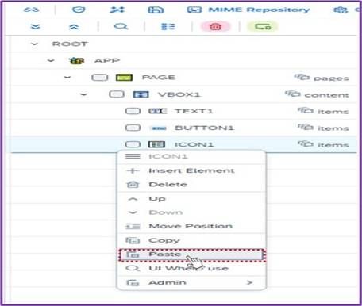Choose Move Position in context menu
The height and width of the screenshot is (306, 362).
tap(191, 226)
